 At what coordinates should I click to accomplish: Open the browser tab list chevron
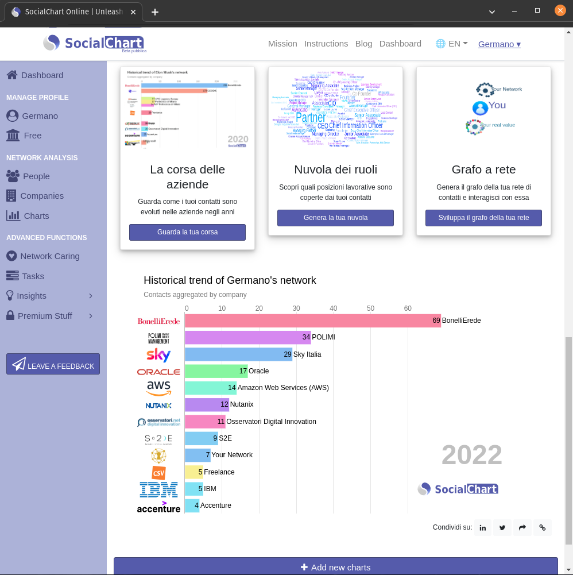492,11
